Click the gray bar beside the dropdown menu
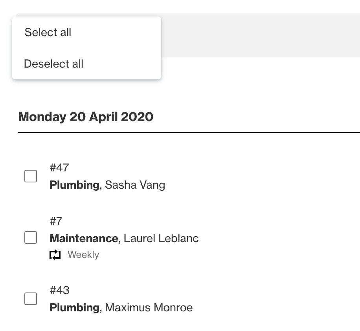Image resolution: width=360 pixels, height=331 pixels. tap(259, 35)
